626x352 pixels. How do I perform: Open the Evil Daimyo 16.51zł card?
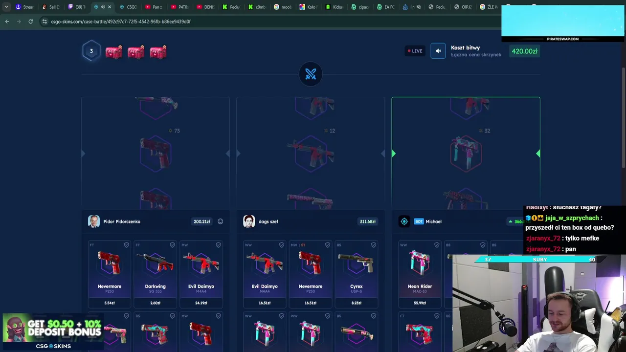click(265, 274)
